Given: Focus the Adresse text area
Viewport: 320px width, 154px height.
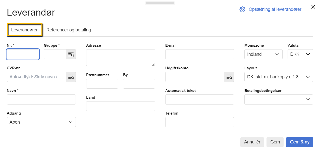Looking at the screenshot, I should 120,58.
